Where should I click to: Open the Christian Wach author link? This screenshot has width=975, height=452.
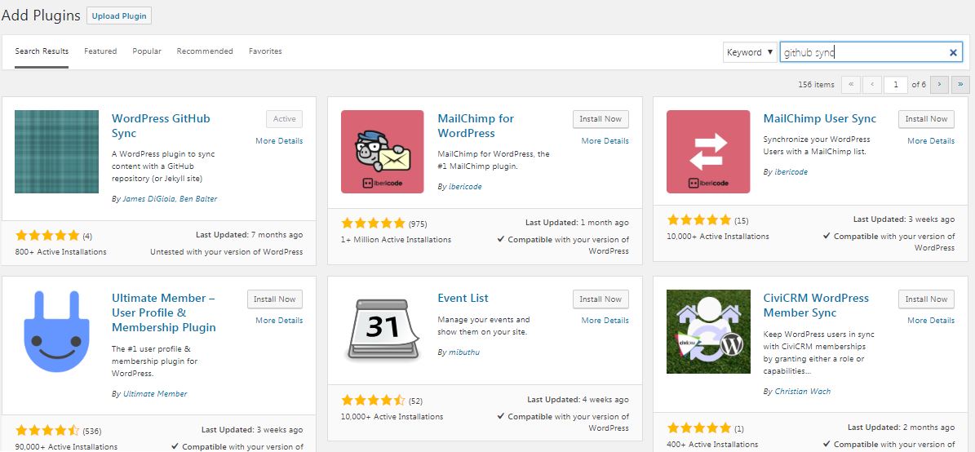(x=802, y=392)
